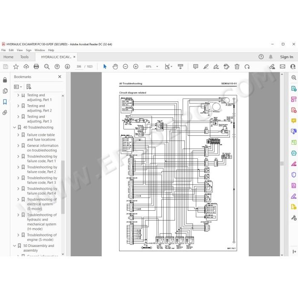Expand Failure code table and fuse locations
This screenshot has width=298, height=298.
[x=18, y=135]
